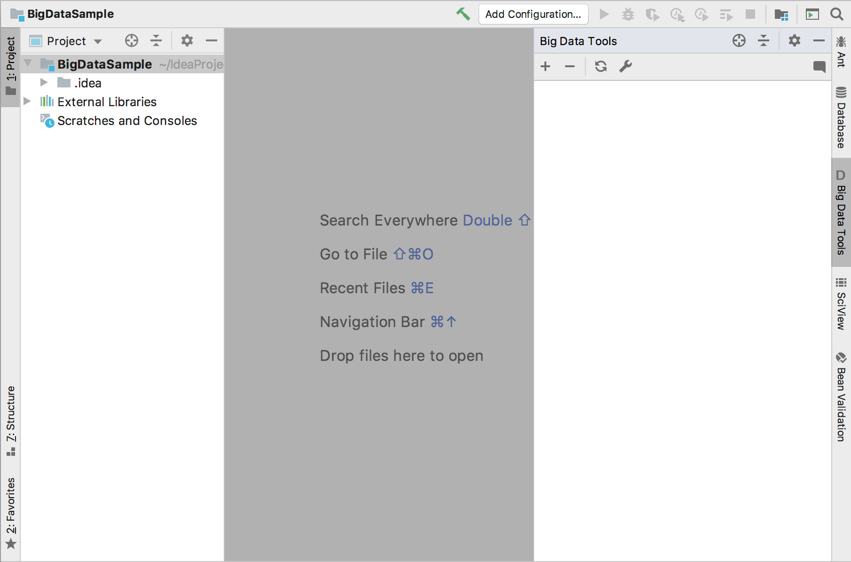This screenshot has width=851, height=562.
Task: Open Project view settings gear icon
Action: click(187, 41)
